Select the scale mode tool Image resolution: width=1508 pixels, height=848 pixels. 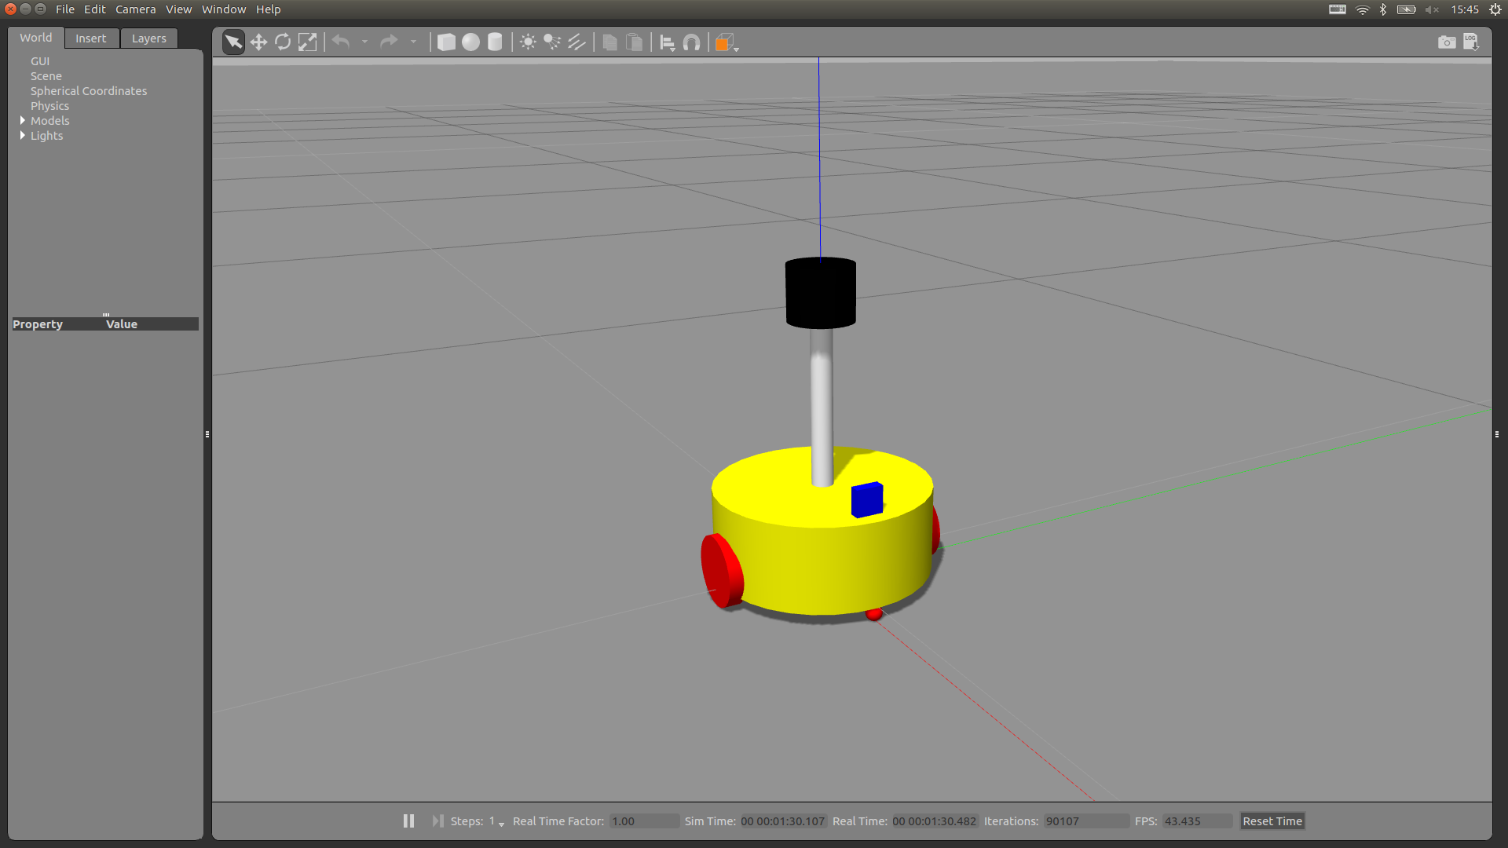pyautogui.click(x=307, y=42)
